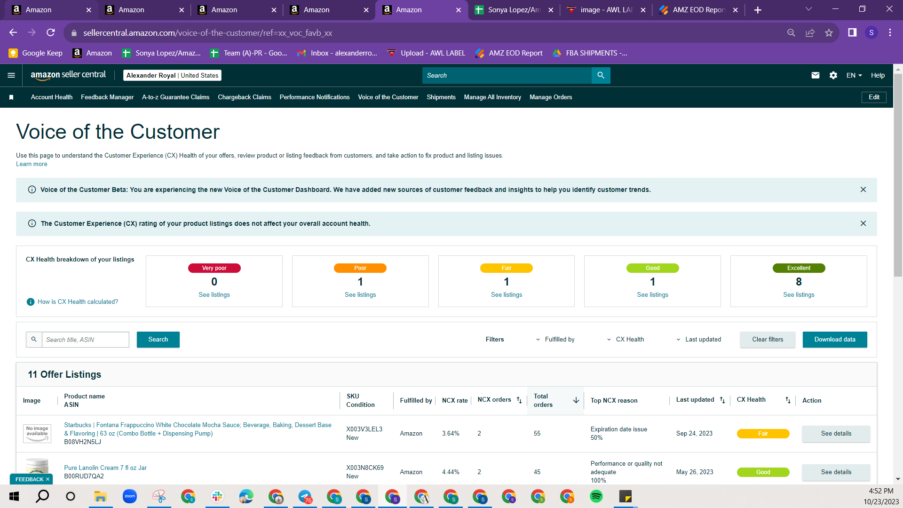Open How is CX Health calculated link
The width and height of the screenshot is (903, 508).
78,302
